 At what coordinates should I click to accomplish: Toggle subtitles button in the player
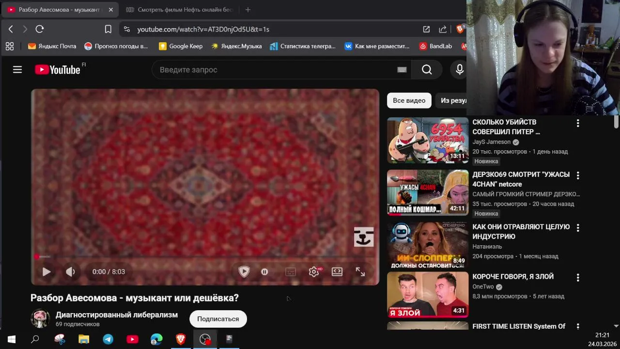tap(291, 272)
